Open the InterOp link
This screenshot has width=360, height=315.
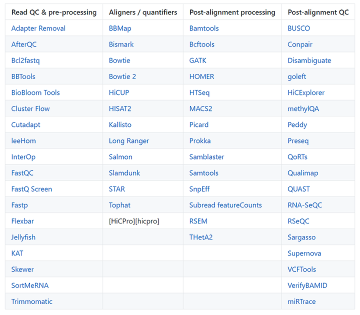(x=23, y=157)
